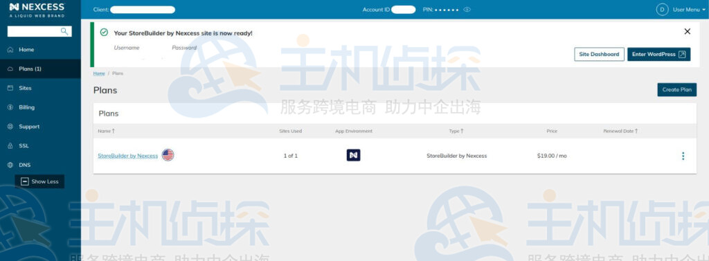Collapse the sidebar with Show Less
Viewport: 709px width, 261px height.
pyautogui.click(x=39, y=181)
